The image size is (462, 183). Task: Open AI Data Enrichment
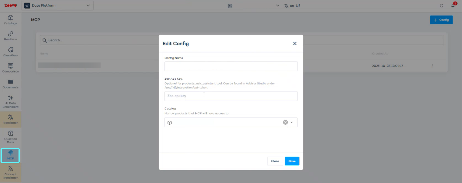point(11,101)
